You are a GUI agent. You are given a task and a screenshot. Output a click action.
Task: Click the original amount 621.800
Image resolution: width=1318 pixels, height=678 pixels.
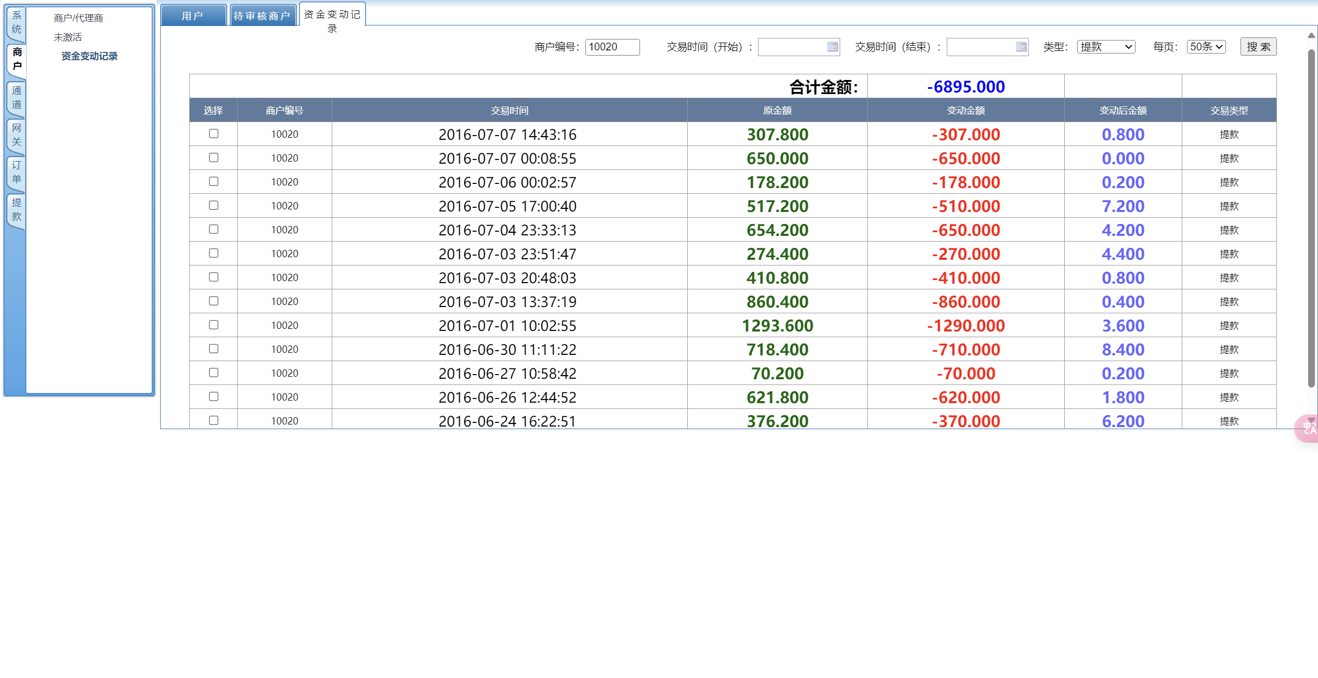[777, 397]
